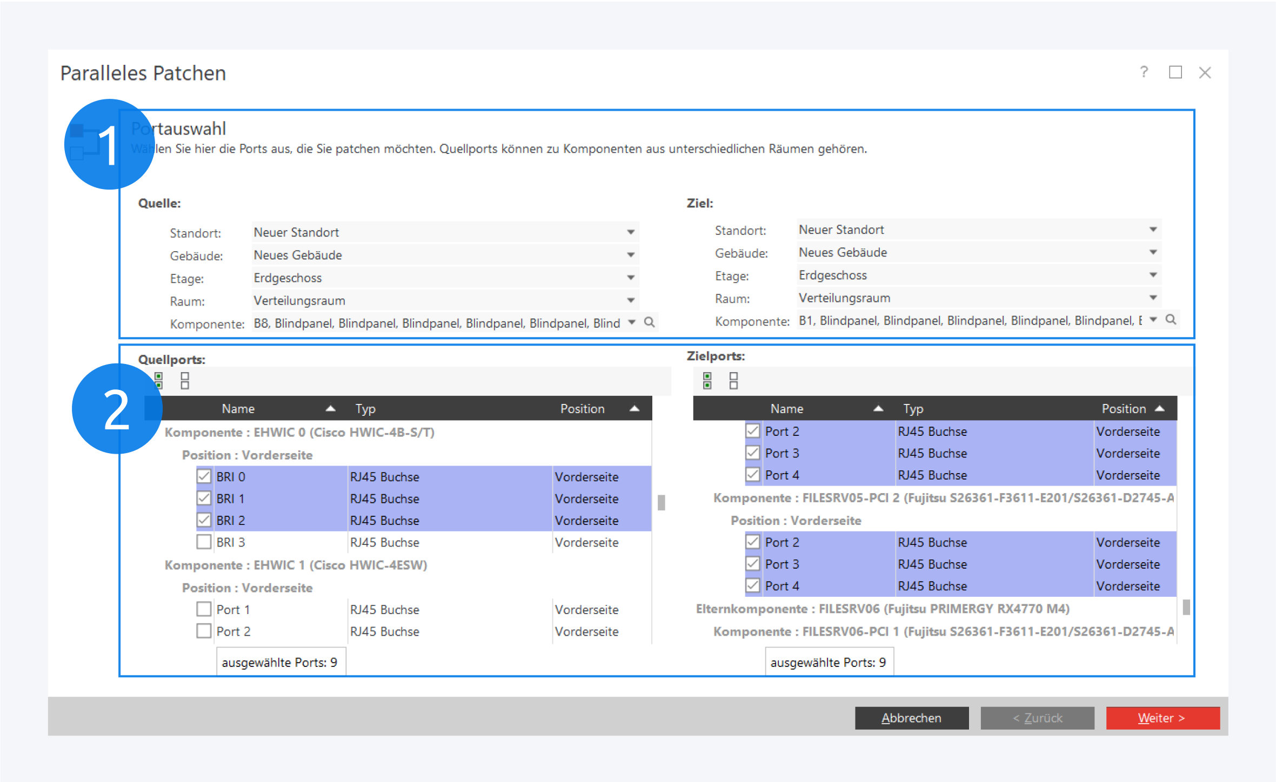This screenshot has height=782, width=1276.
Task: Click the Abbrechen button
Action: pyautogui.click(x=911, y=718)
